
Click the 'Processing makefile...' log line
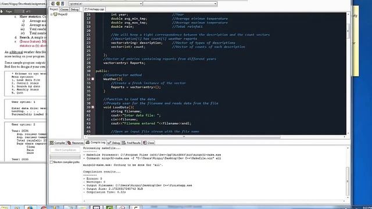(102, 148)
